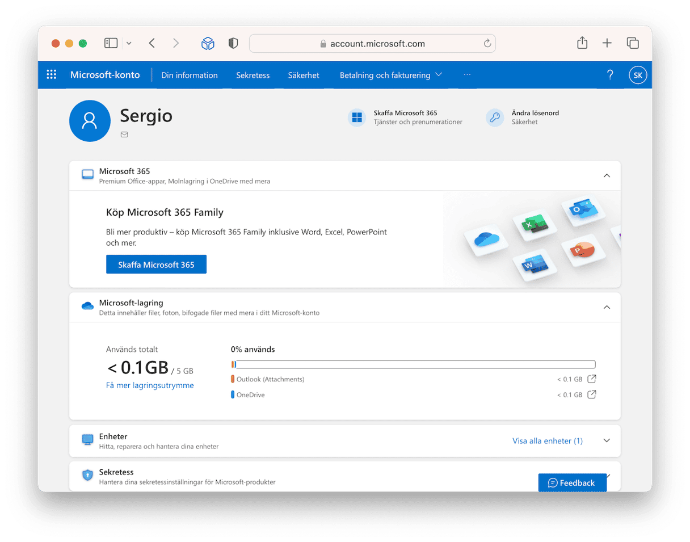Click Sergio's profile picture circle
Viewport: 690px width, 542px height.
tap(90, 121)
